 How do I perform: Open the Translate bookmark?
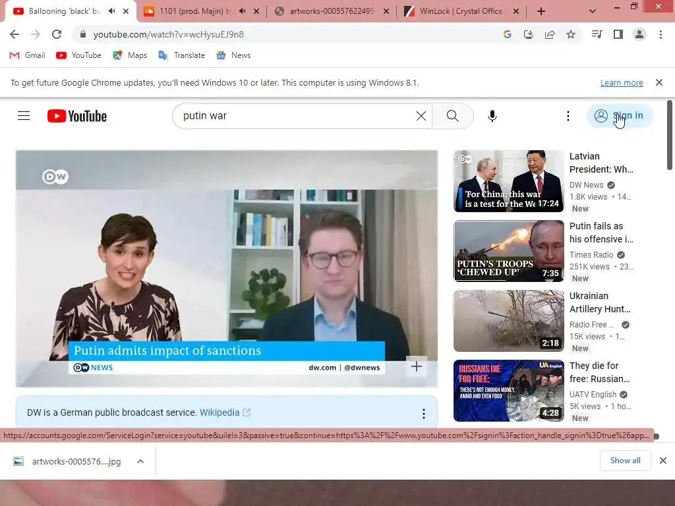tap(182, 55)
